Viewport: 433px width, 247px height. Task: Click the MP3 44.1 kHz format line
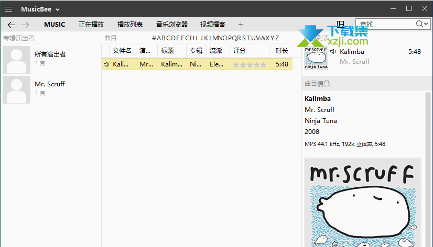coord(345,144)
